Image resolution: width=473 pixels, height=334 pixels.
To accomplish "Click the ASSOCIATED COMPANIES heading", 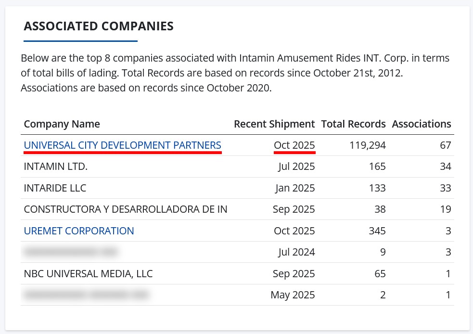I will tap(99, 26).
